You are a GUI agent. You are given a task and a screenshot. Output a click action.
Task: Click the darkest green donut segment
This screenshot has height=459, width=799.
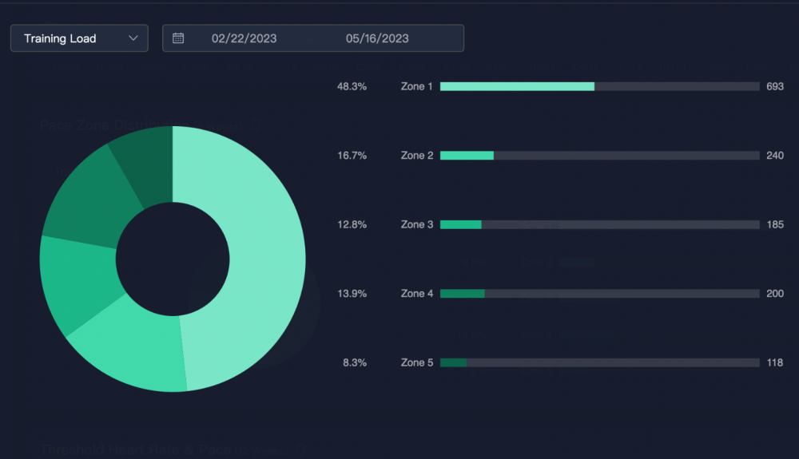(148, 165)
